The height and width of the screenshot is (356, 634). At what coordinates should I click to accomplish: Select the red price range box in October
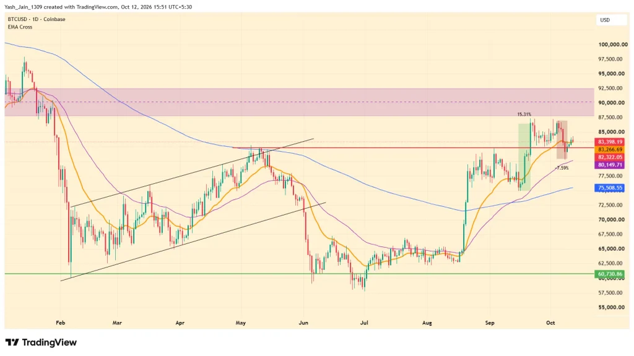coord(562,139)
